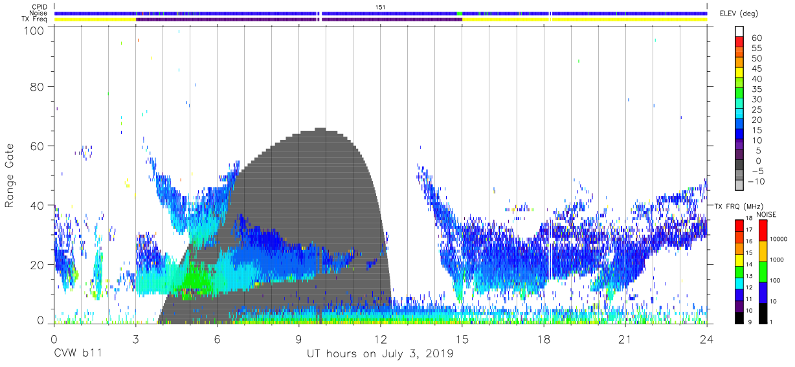795x367 pixels.
Task: Click the y-axis tick label '40'
Action: (x=38, y=205)
